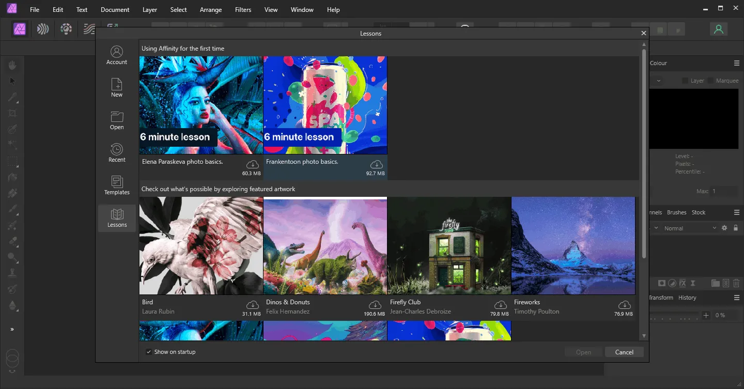This screenshot has width=744, height=389.
Task: Switch to the Brushes tab
Action: click(x=676, y=212)
